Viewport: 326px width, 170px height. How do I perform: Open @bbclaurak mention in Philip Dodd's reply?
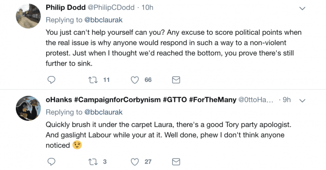coord(103,20)
